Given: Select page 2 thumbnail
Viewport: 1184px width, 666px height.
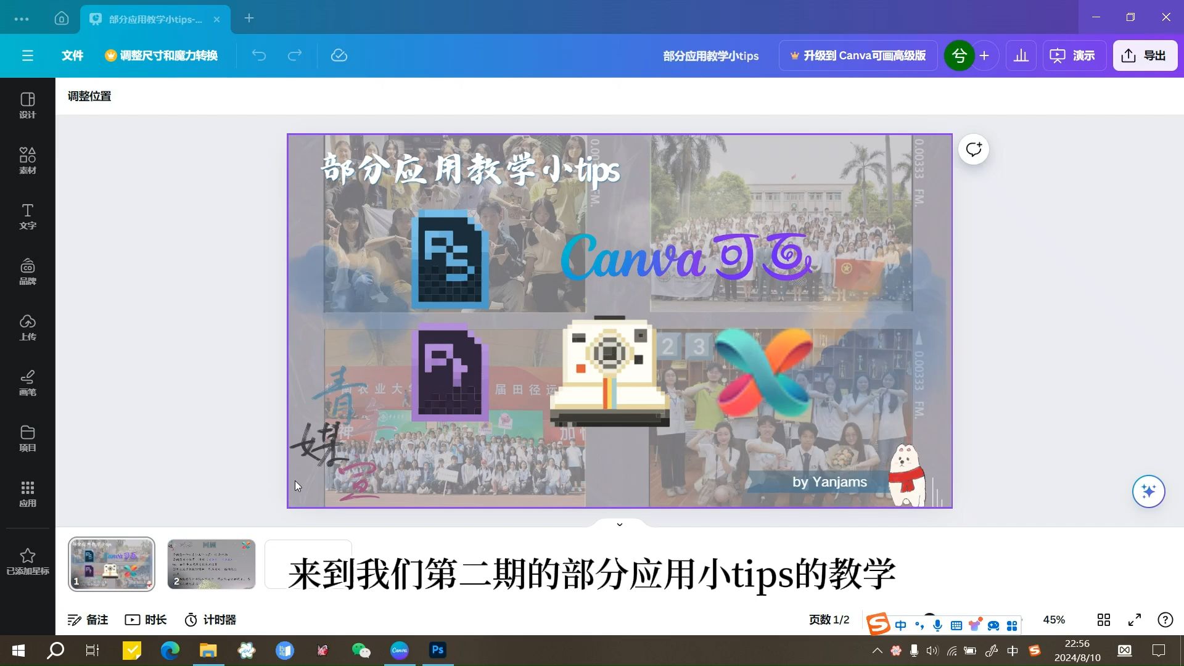Looking at the screenshot, I should [x=212, y=564].
